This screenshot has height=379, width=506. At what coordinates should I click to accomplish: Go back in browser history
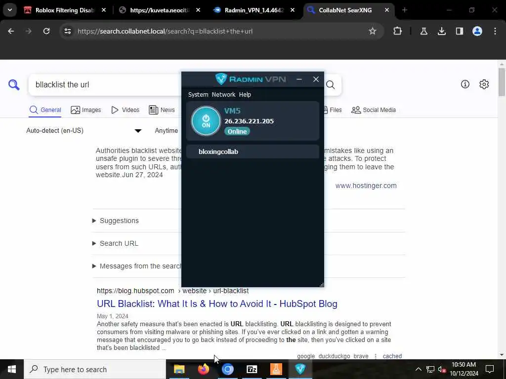pos(11,31)
